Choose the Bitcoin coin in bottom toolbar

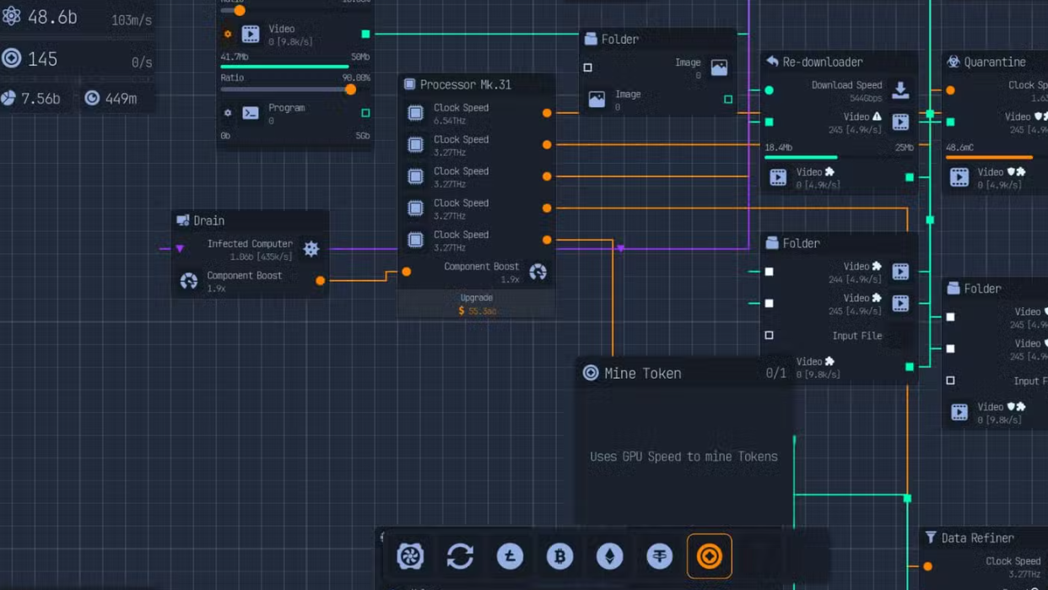tap(559, 556)
